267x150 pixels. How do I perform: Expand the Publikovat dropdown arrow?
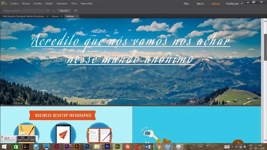[x=242, y=4]
